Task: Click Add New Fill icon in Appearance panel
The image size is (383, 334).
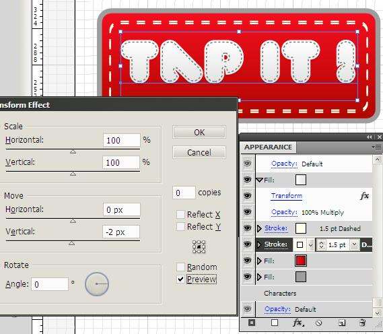Action: [x=275, y=323]
